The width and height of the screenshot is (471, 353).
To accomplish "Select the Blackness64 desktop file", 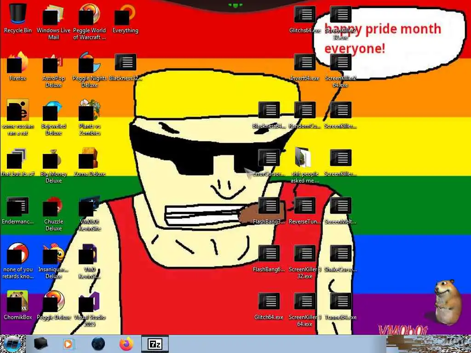I will coord(269,114).
